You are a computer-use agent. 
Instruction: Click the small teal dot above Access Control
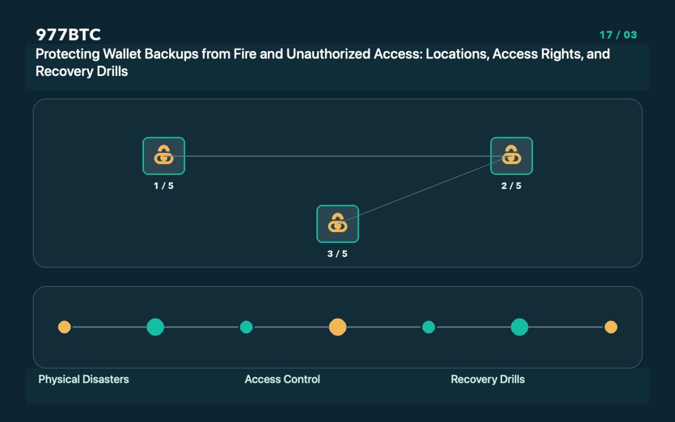coord(246,327)
